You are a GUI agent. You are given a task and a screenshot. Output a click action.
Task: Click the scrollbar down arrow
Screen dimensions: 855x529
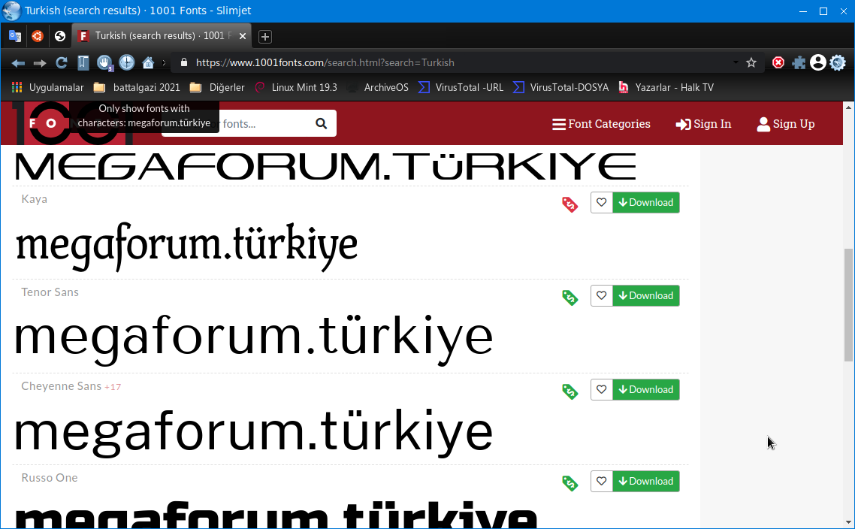(x=848, y=522)
